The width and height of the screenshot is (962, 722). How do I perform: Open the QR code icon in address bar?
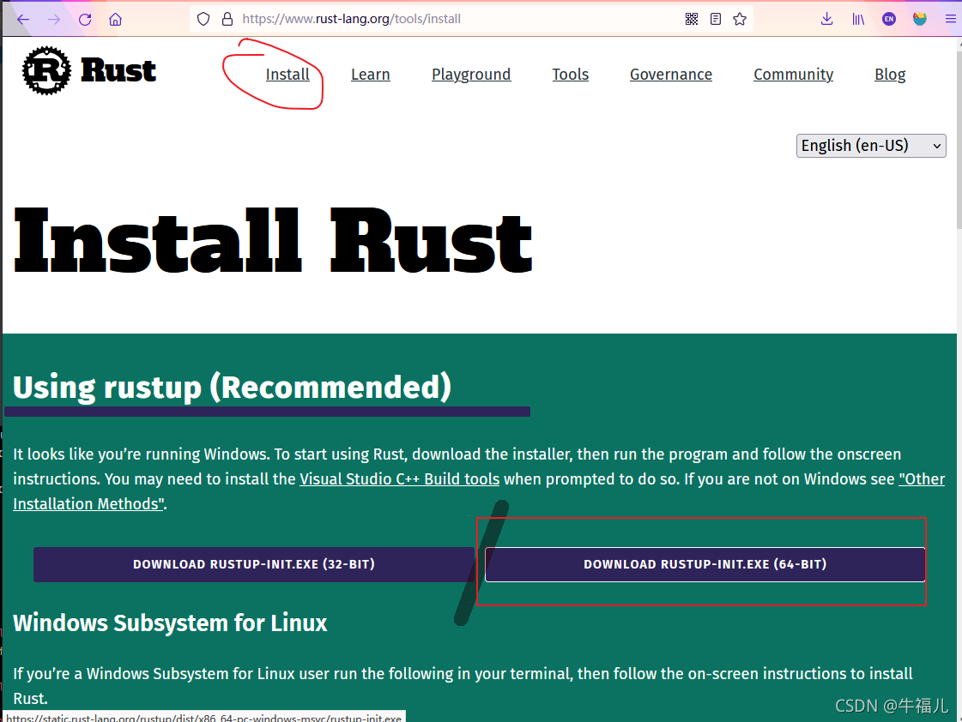692,19
